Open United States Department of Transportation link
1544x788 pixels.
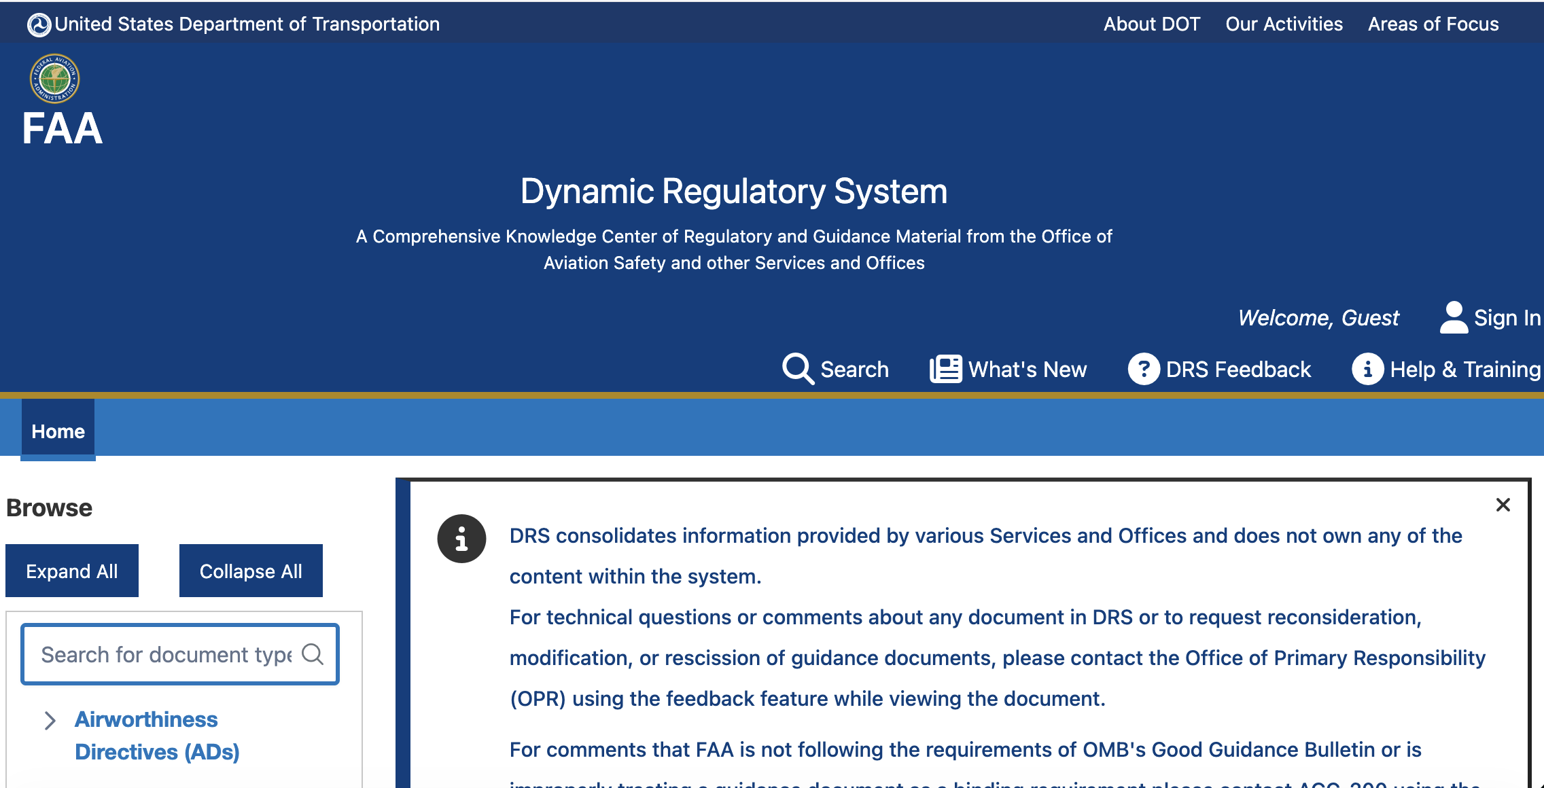(x=247, y=24)
